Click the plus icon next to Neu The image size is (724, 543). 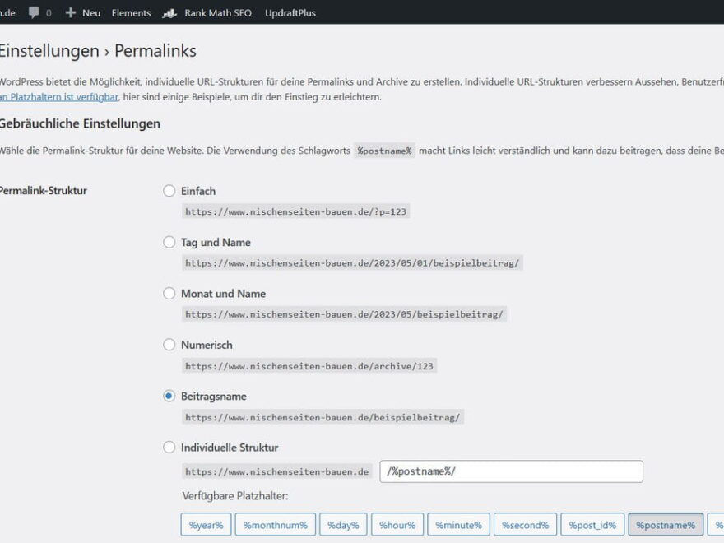click(71, 12)
